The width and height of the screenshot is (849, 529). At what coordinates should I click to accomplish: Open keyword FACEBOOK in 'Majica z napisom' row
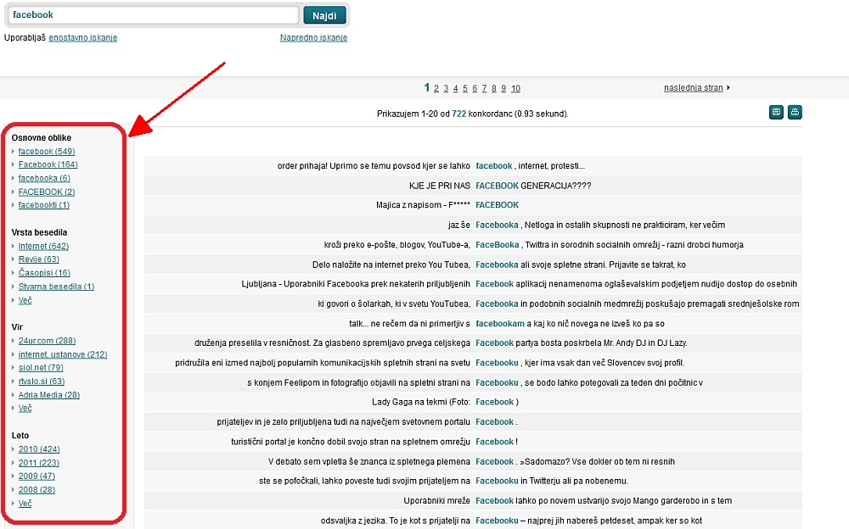[497, 205]
